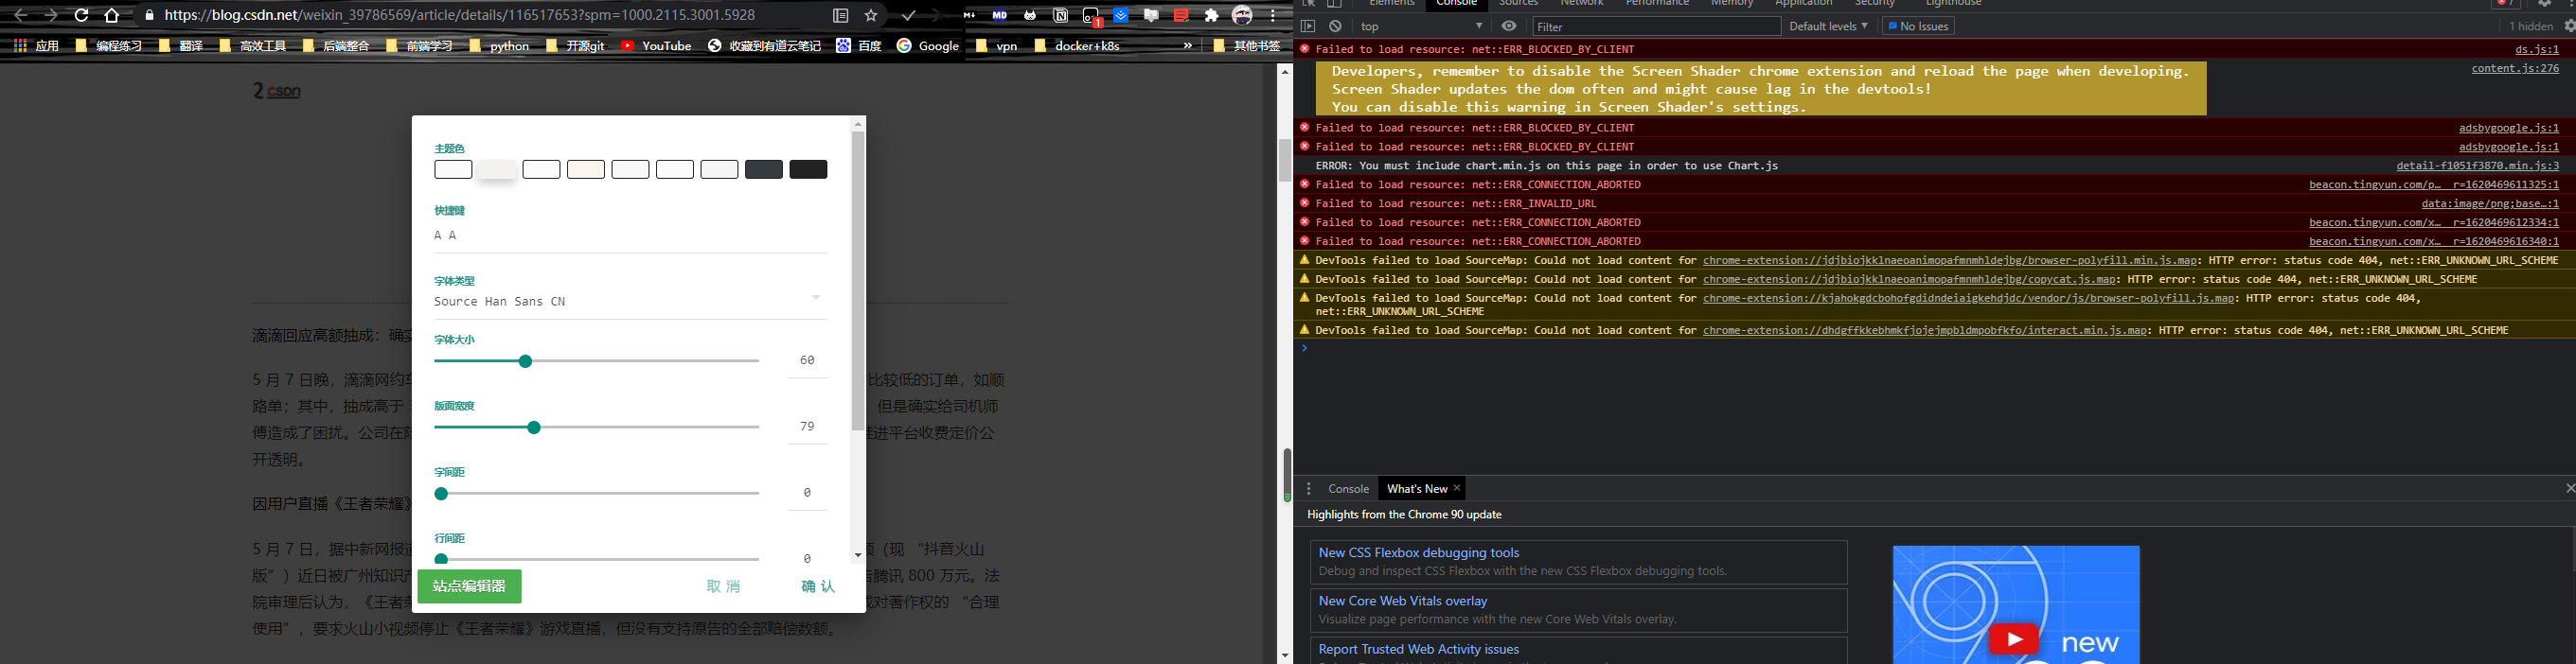The width and height of the screenshot is (2576, 664).
Task: Open the vpn bookmark folder
Action: pos(996,46)
